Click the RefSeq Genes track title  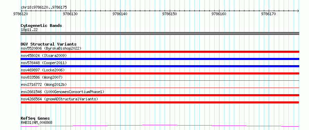click(x=35, y=119)
